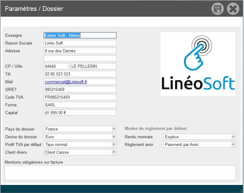The width and height of the screenshot is (244, 193).
Task: Click the Profil TVA par défaut label
Action: click(x=23, y=145)
